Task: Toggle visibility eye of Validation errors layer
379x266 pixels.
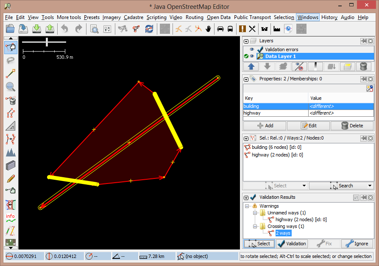Action: click(252, 49)
